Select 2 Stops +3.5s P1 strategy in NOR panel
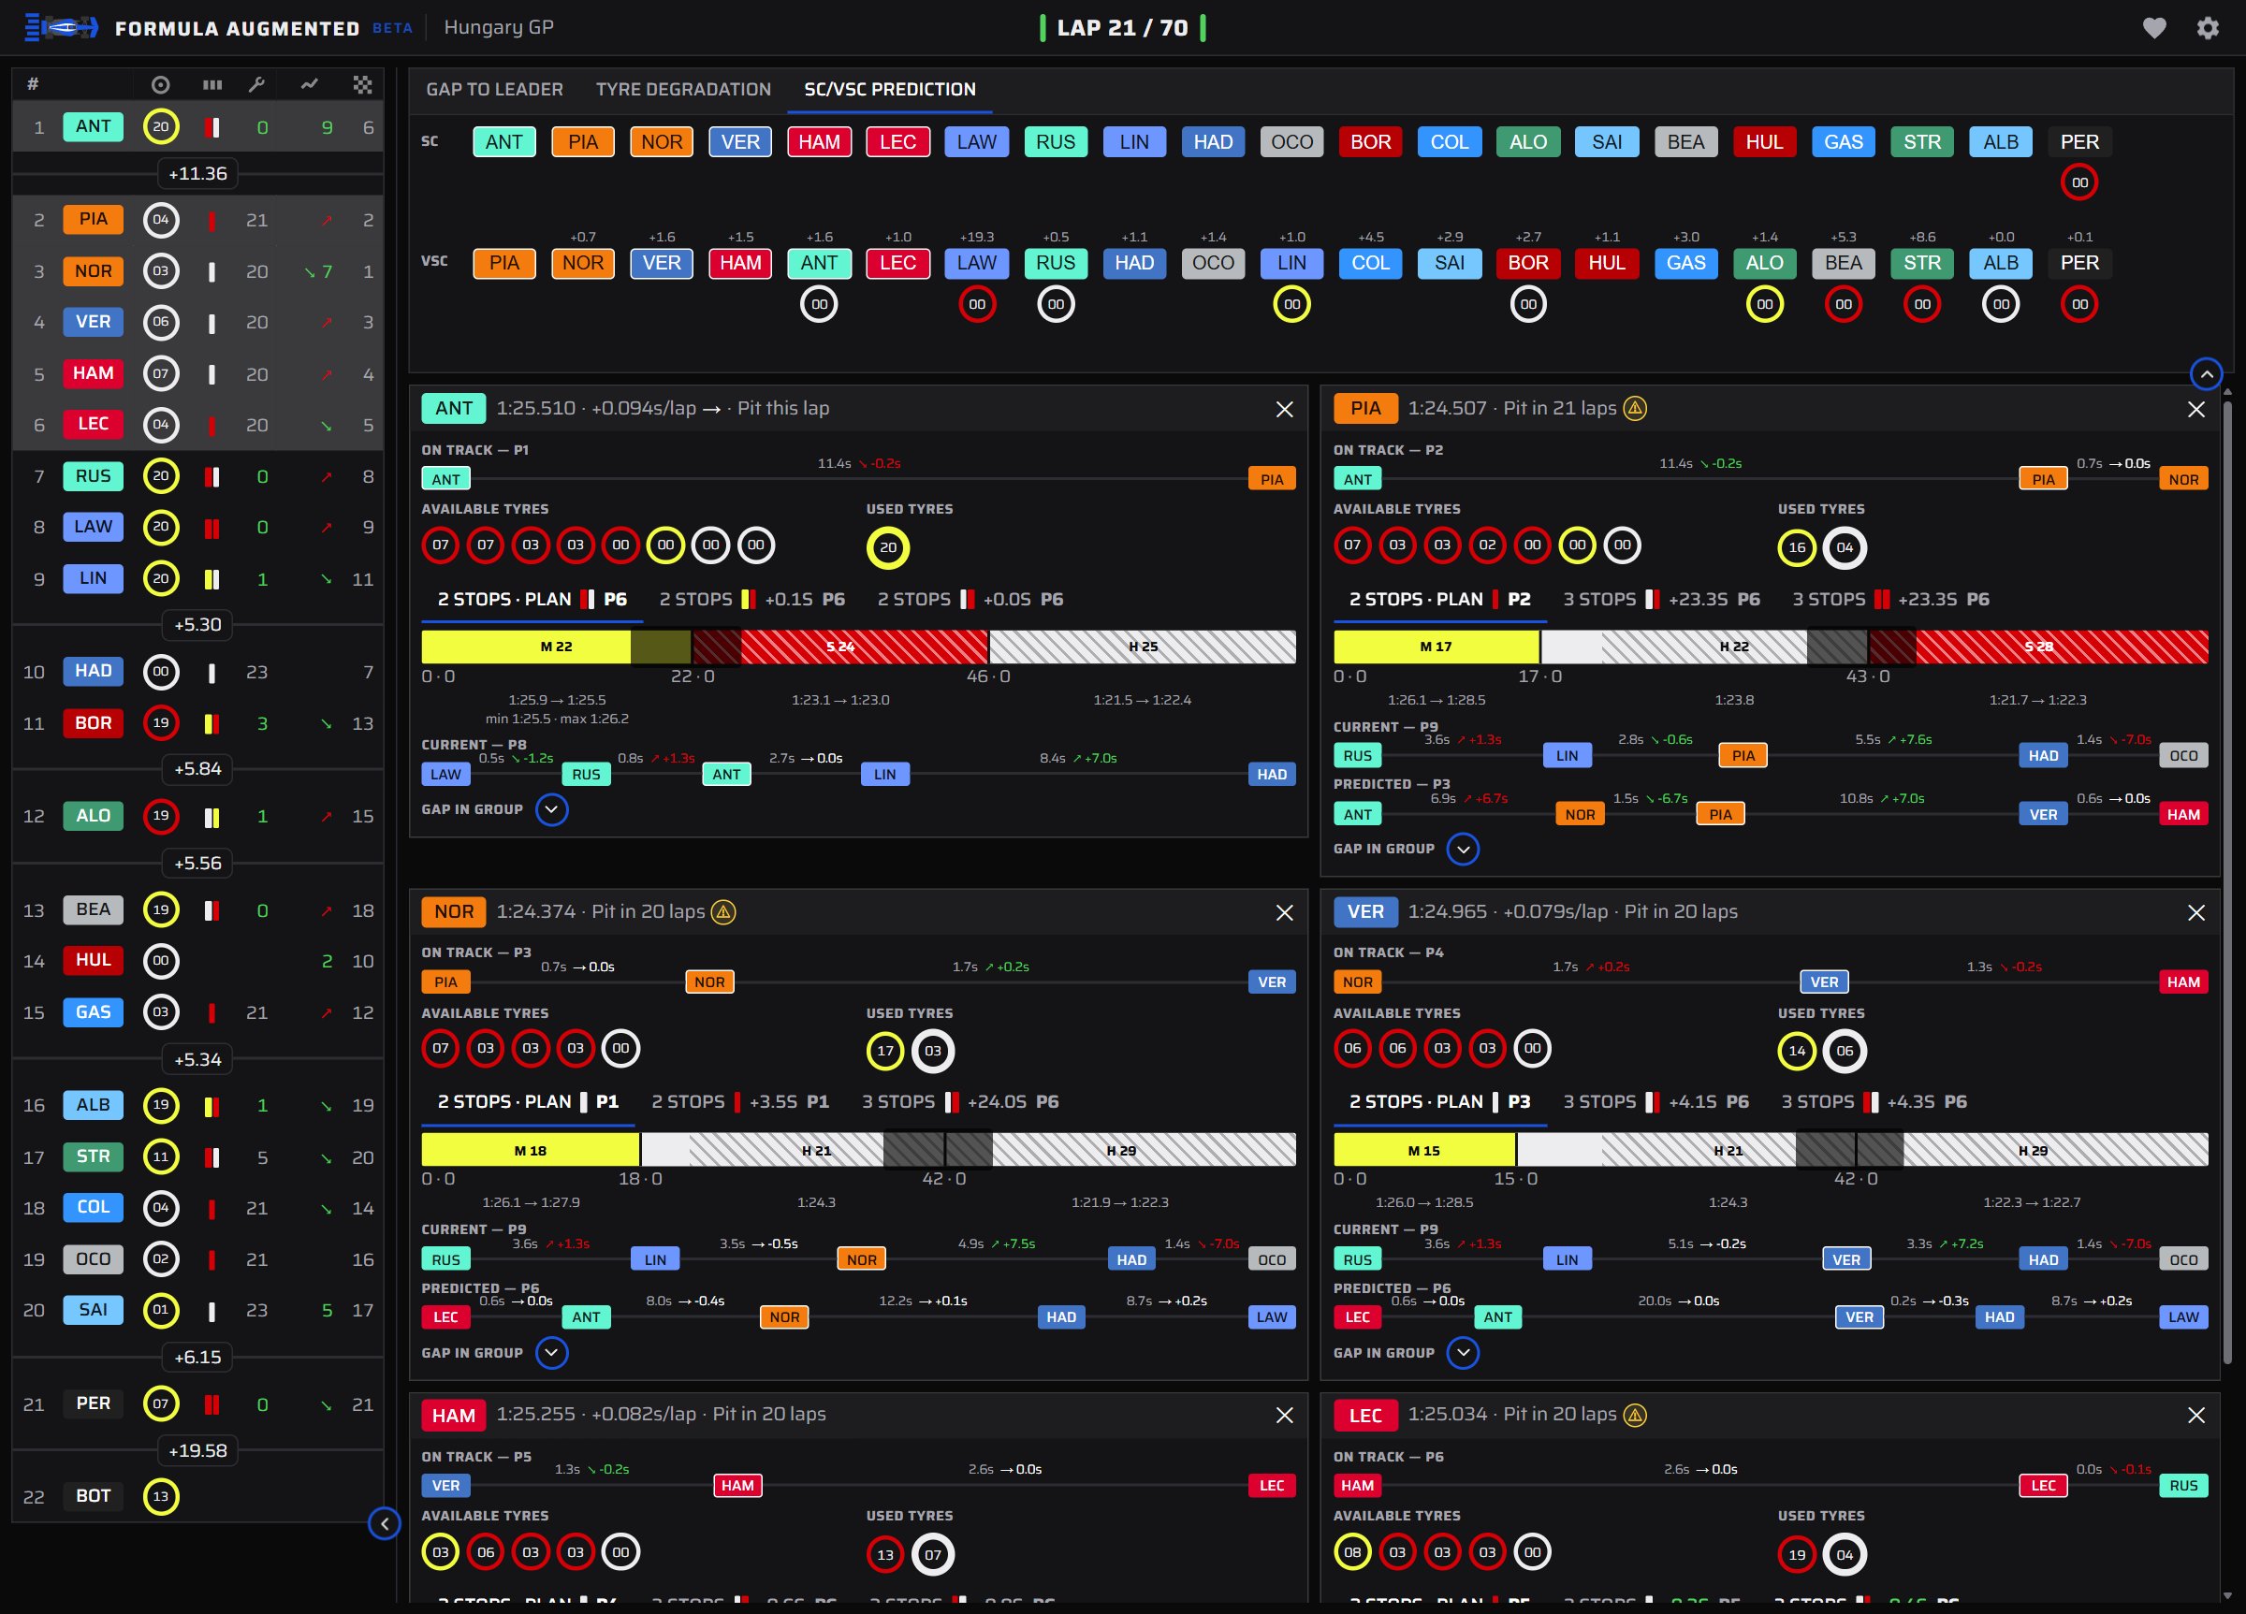 739,1101
